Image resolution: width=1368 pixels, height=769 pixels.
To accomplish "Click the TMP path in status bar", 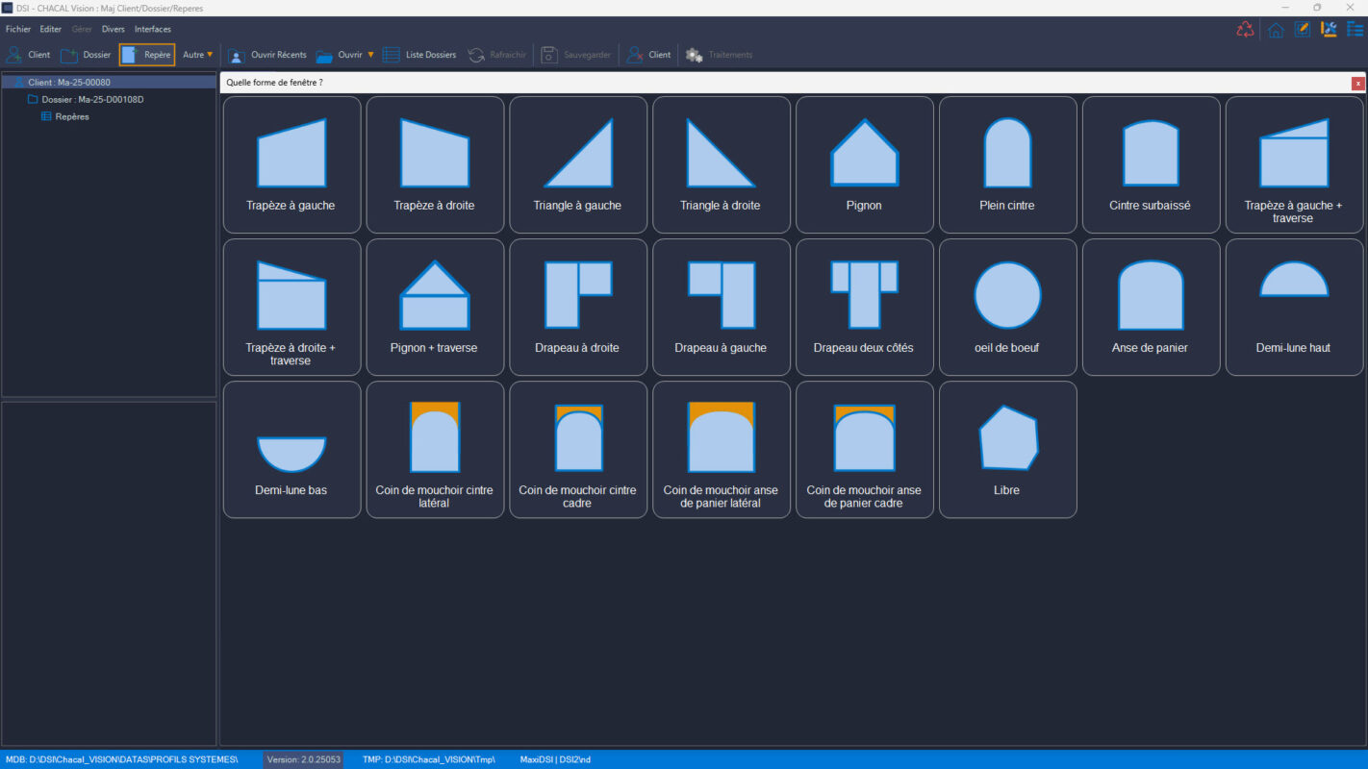I will 428,759.
